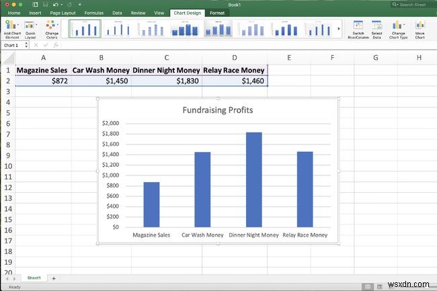The image size is (437, 291).
Task: Click the Fundraising Profits chart title
Action: (218, 110)
